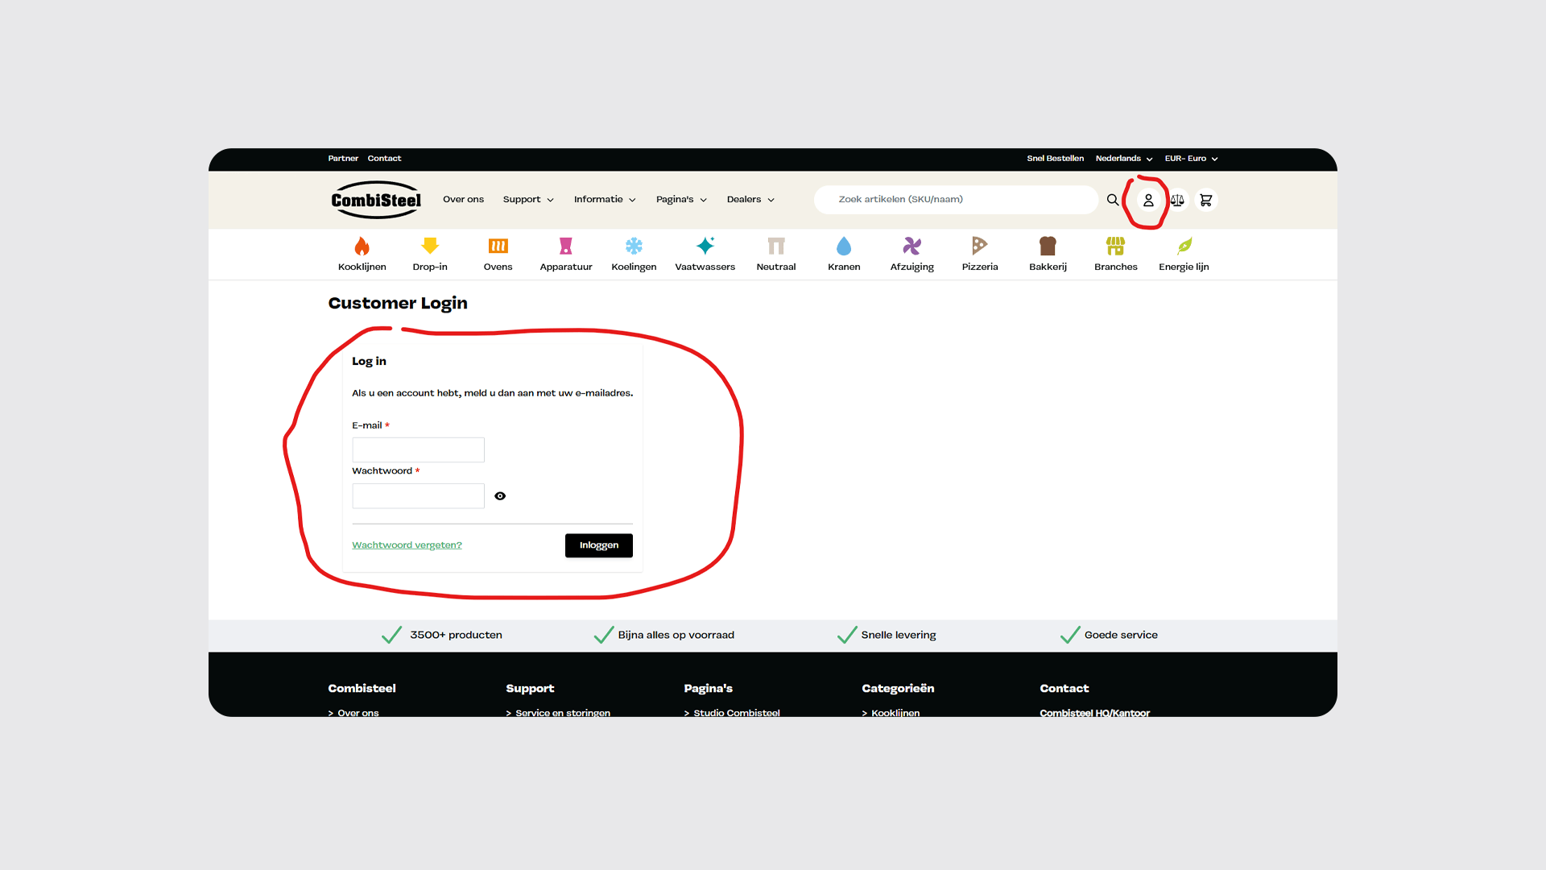Toggle password visibility eye icon
The height and width of the screenshot is (870, 1546).
tap(500, 496)
